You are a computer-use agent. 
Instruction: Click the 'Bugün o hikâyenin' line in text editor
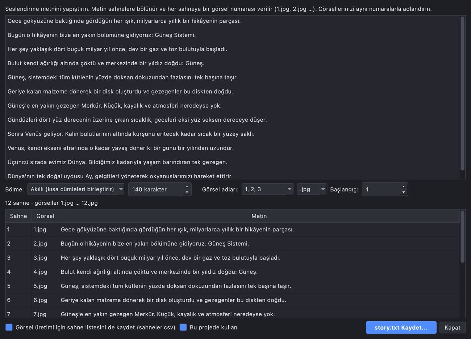click(x=101, y=35)
